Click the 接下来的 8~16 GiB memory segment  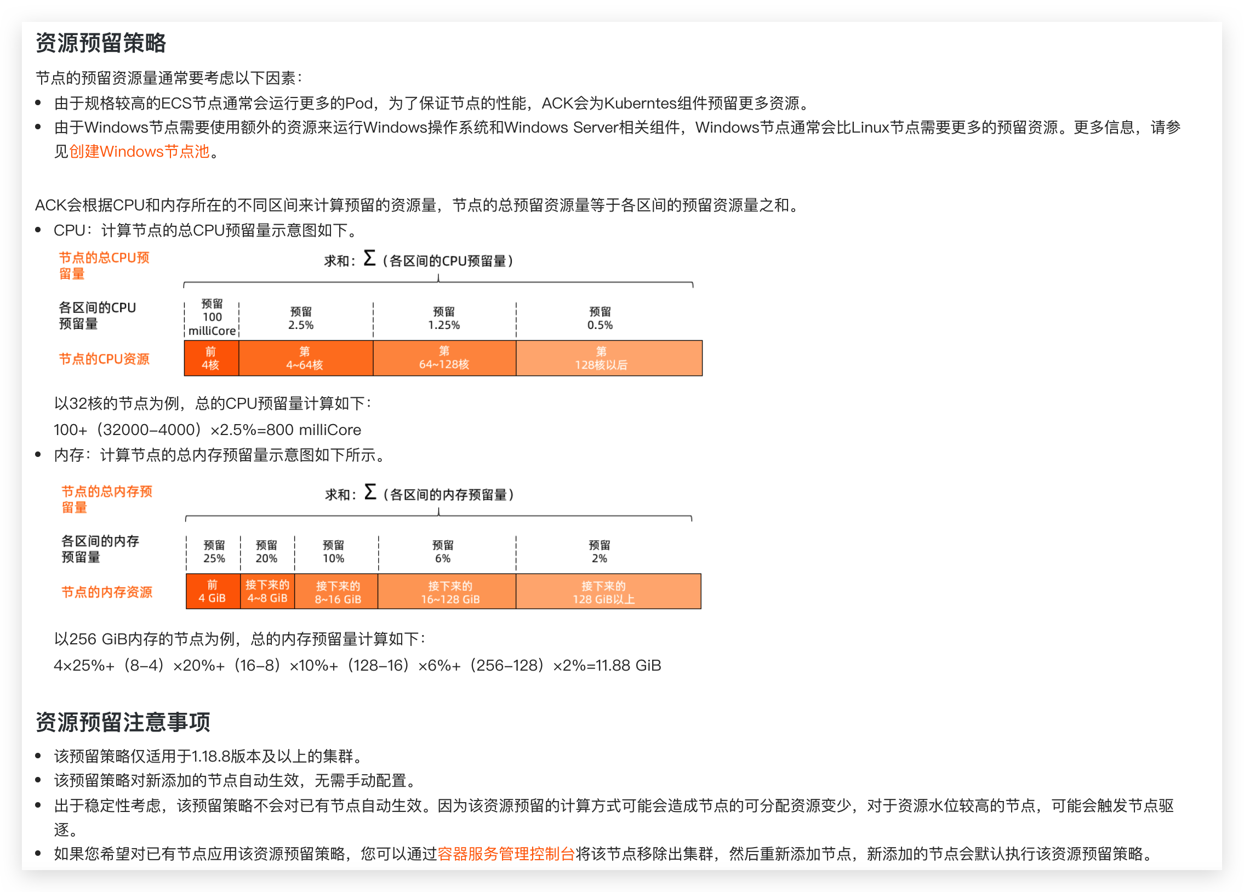coord(336,591)
